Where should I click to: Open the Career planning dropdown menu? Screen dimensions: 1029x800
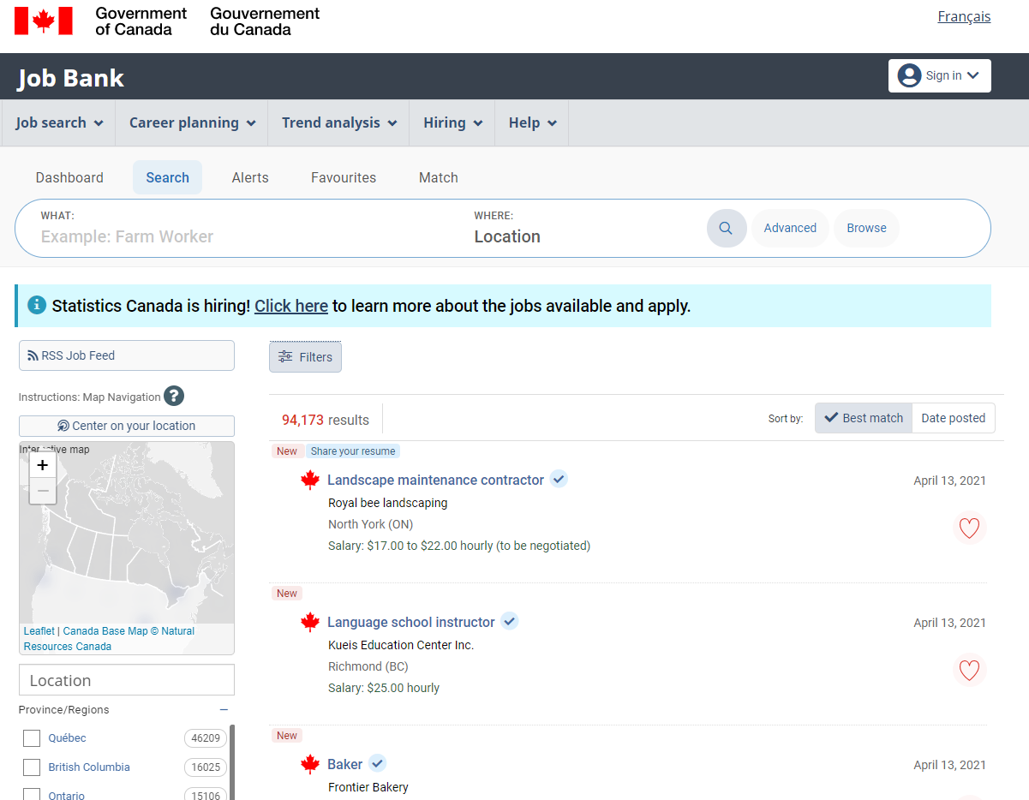[x=192, y=122]
